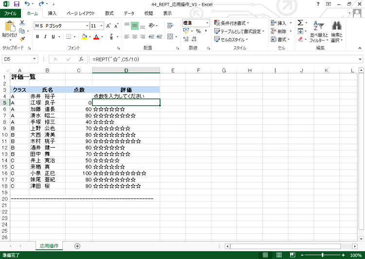The width and height of the screenshot is (365, 259).
Task: Toggle Middle Align vertical alignment
Action: click(134, 26)
